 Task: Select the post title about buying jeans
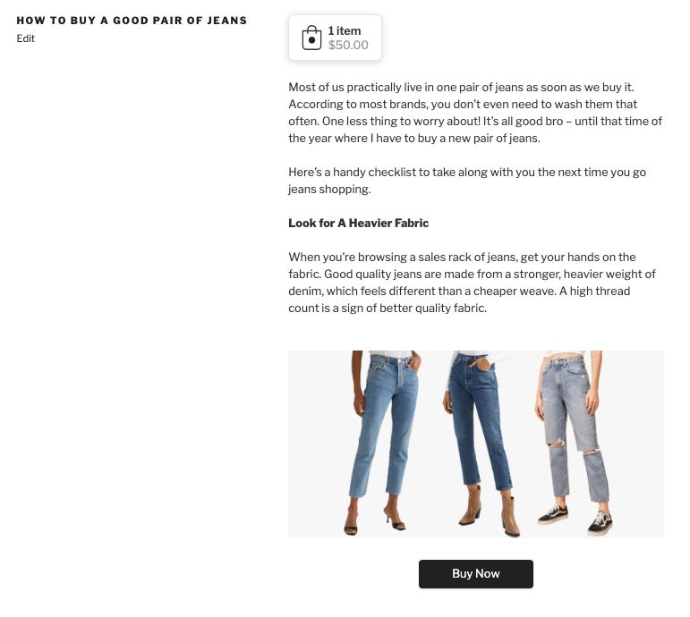(132, 21)
